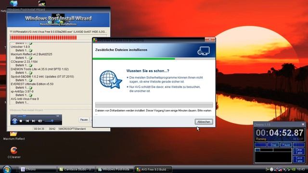The width and height of the screenshot is (308, 173).
Task: Click green checkmark under CCleaner 2.33.1184
Action: pos(31,65)
